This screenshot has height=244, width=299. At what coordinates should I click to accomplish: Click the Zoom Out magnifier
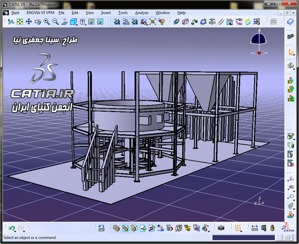pos(55,22)
